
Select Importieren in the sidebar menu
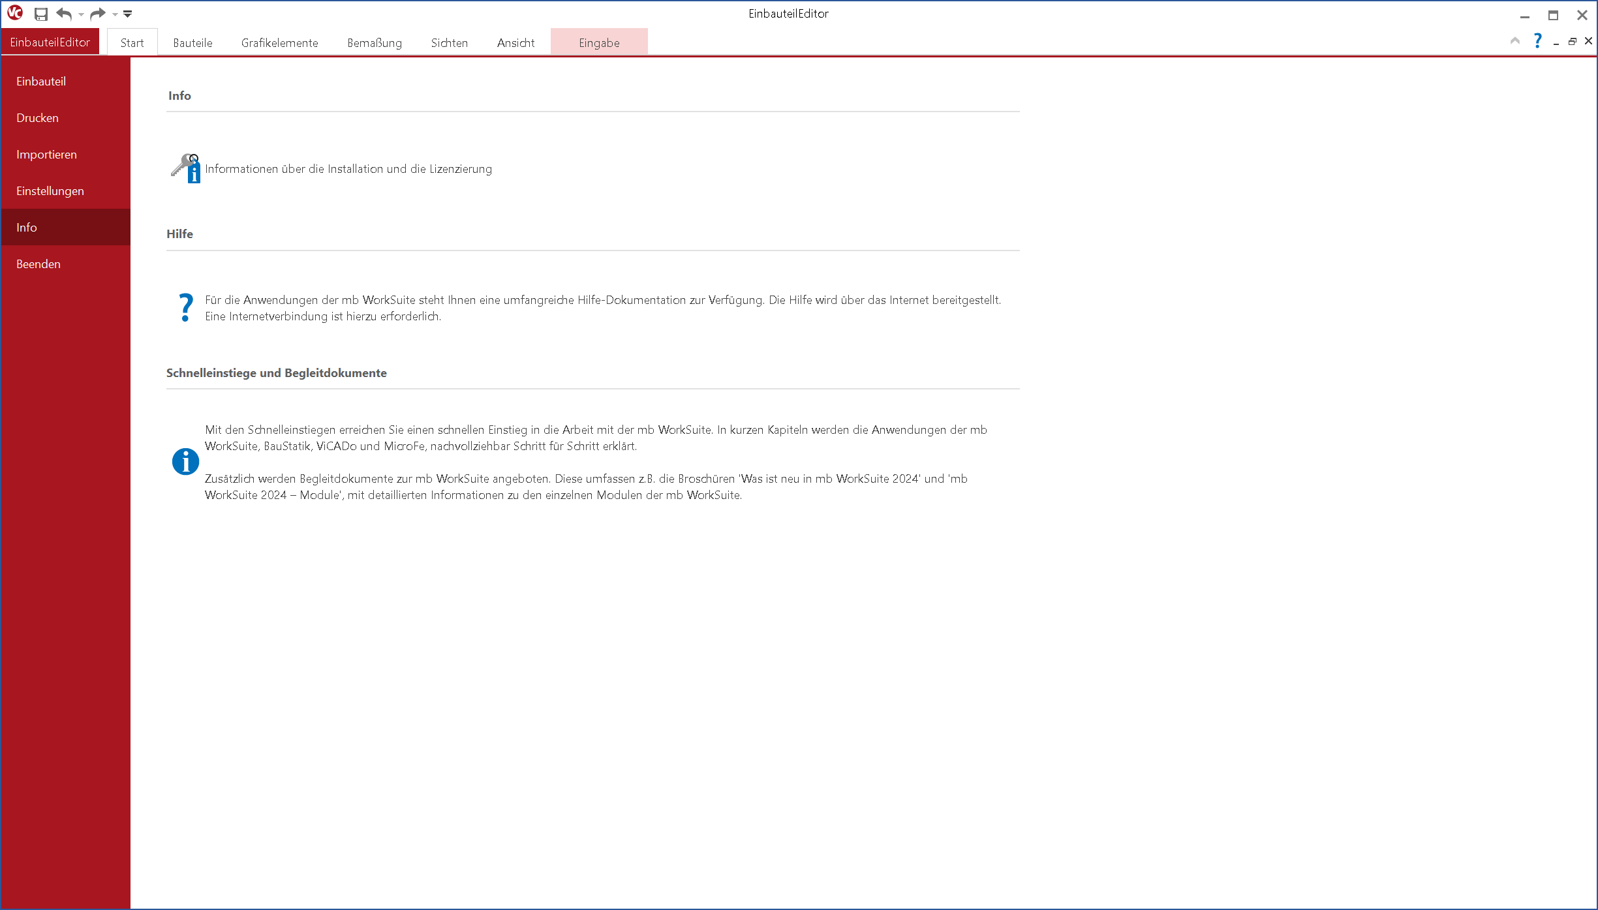tap(66, 154)
